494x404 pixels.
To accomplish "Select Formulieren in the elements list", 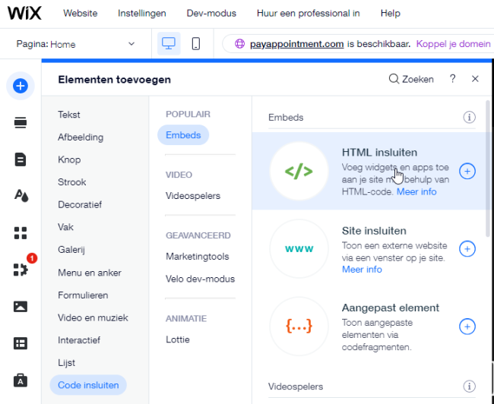I will pyautogui.click(x=83, y=295).
